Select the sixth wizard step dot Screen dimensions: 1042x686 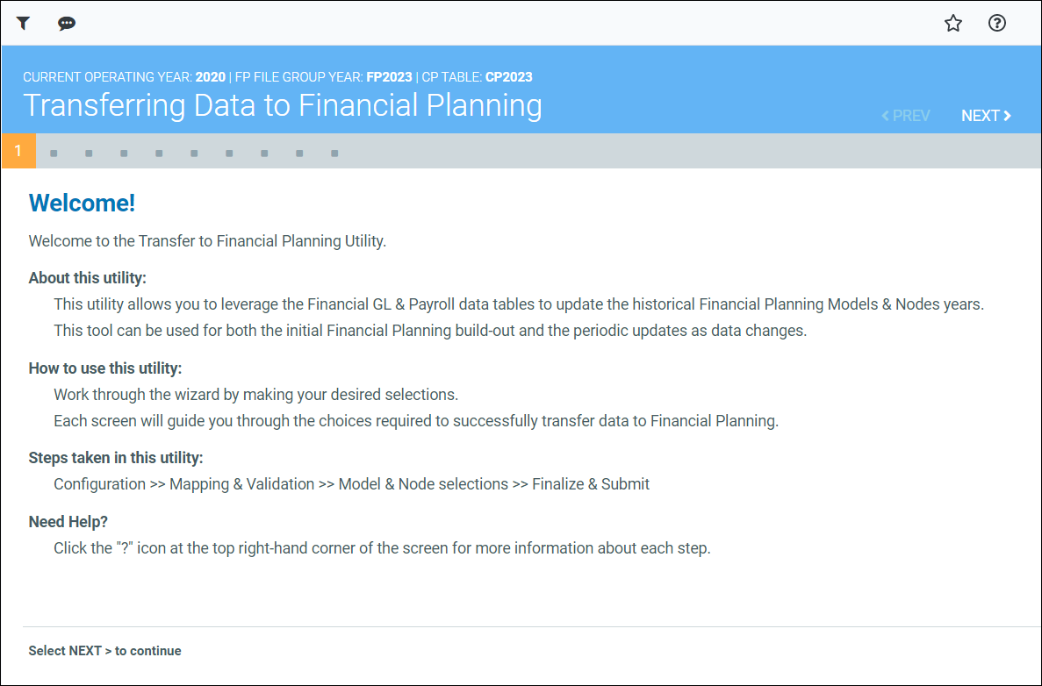(194, 154)
